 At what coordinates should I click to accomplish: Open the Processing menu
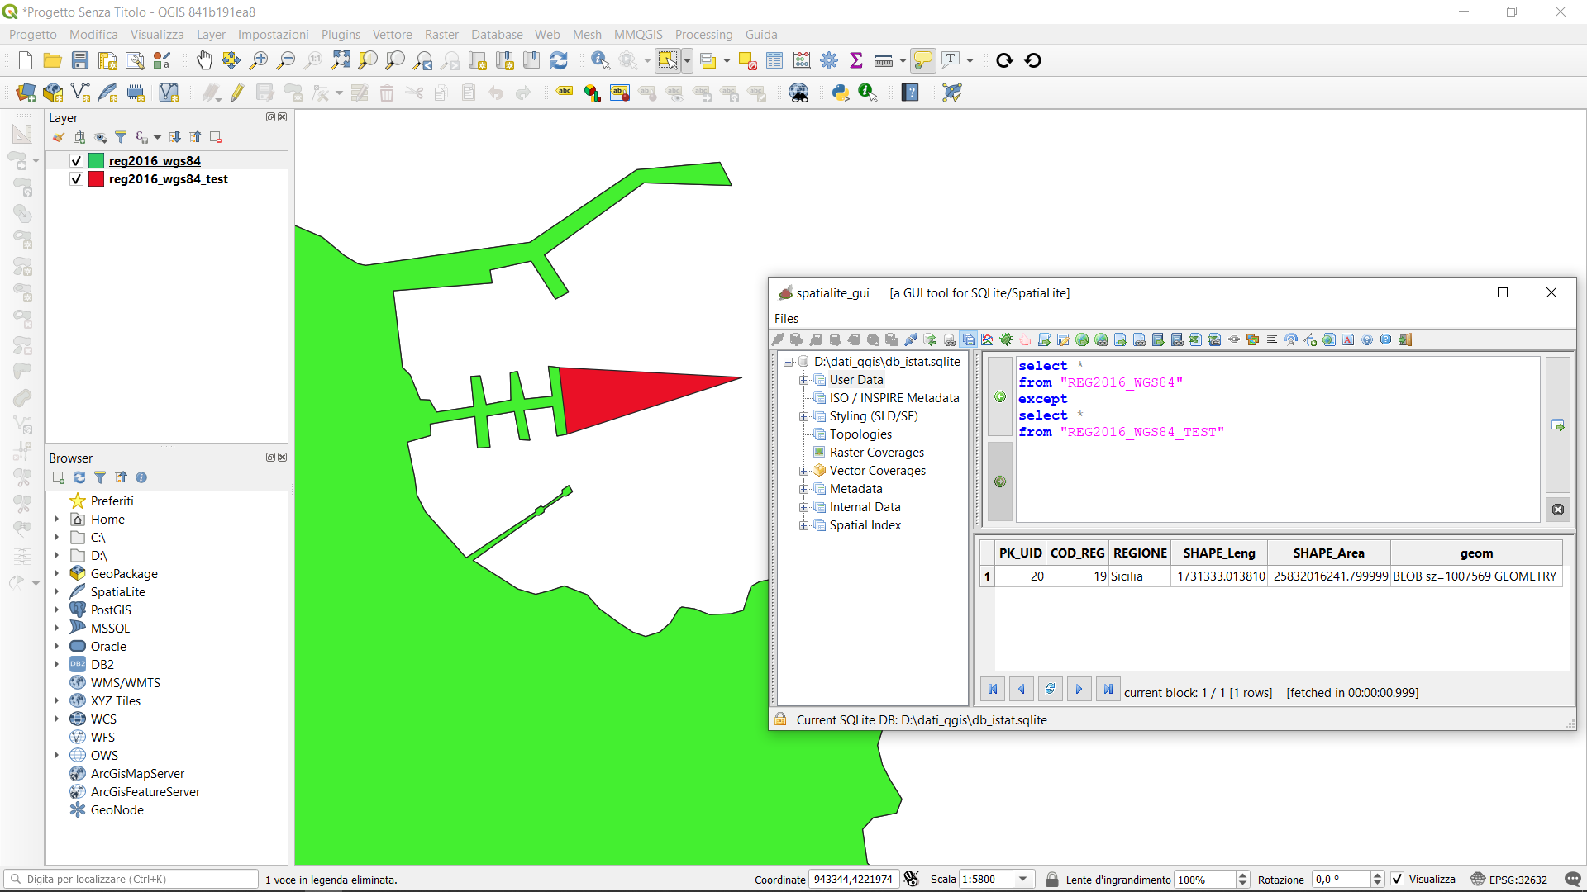[x=703, y=35]
